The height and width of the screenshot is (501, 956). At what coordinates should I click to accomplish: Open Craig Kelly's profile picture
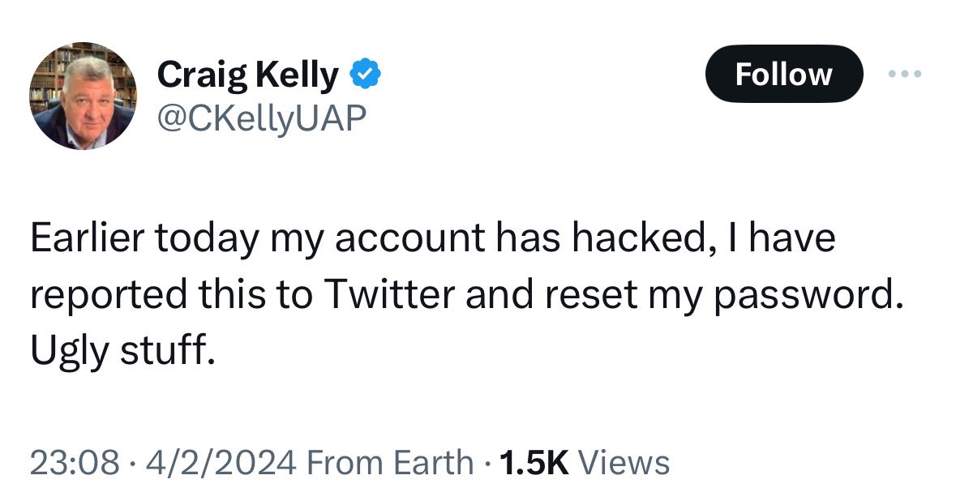point(83,96)
